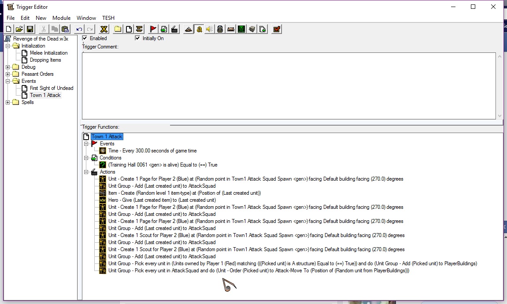Viewport: 507px width, 304px height.
Task: Select the 'Every 300.00 seconds of game time' event
Action: coord(152,151)
